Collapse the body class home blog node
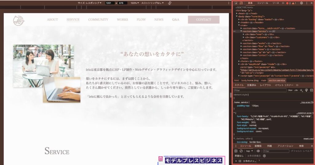Viewport: 315px width, 165px height. coord(237,17)
